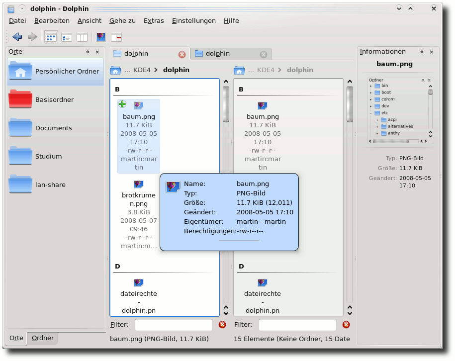Select brotkrumen.png thumbnail in left pane

pyautogui.click(x=138, y=184)
